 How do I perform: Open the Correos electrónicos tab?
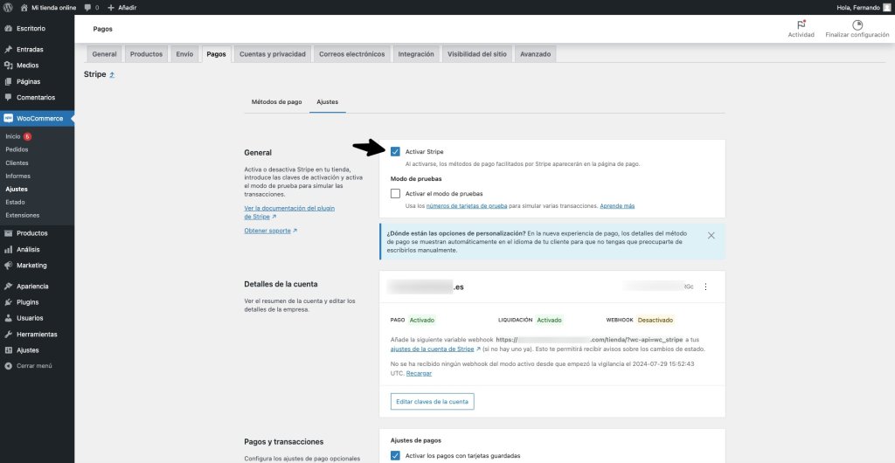click(351, 54)
